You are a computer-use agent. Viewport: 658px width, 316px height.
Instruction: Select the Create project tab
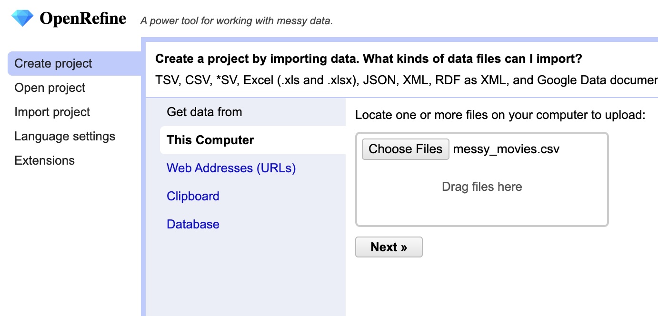[74, 63]
